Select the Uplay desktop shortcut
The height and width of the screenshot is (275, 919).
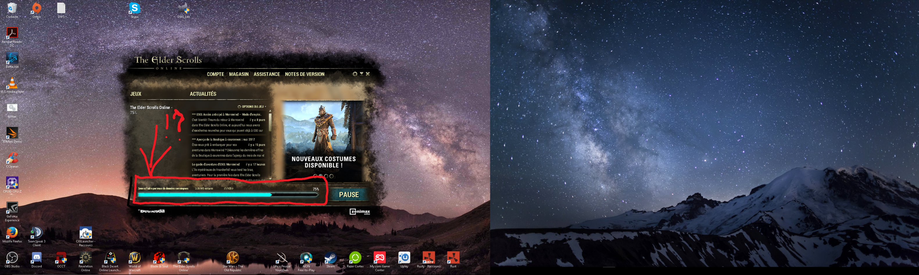[x=404, y=260]
